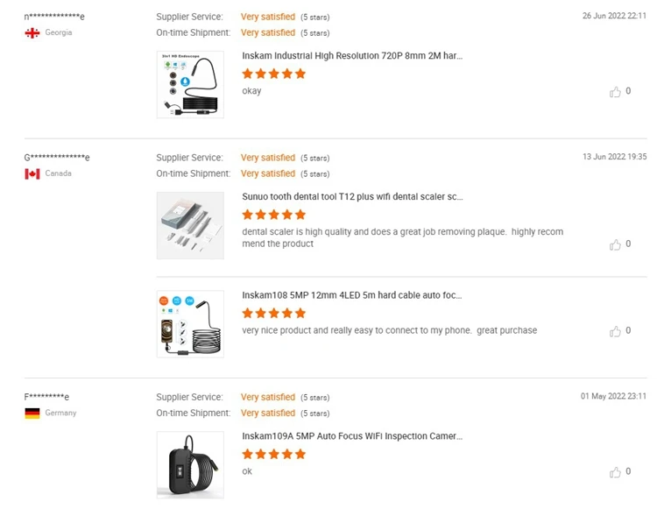
Task: Click the Germany reviewer's masked username
Action: (46, 397)
